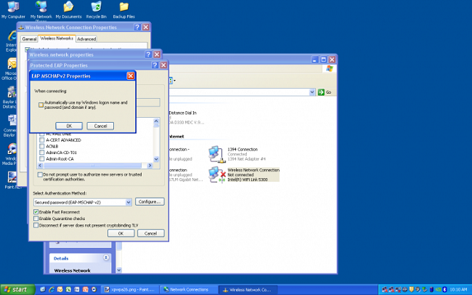472x295 pixels.
Task: Launch Internet Explorer from quick launch
Action: click(51, 290)
